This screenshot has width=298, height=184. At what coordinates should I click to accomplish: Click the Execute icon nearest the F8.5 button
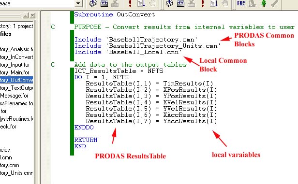[x=203, y=3]
